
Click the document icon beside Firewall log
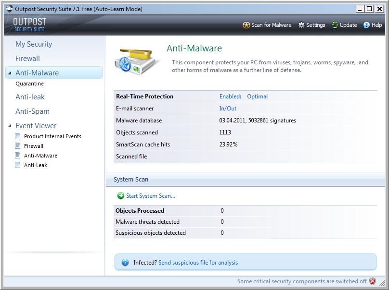pos(18,146)
